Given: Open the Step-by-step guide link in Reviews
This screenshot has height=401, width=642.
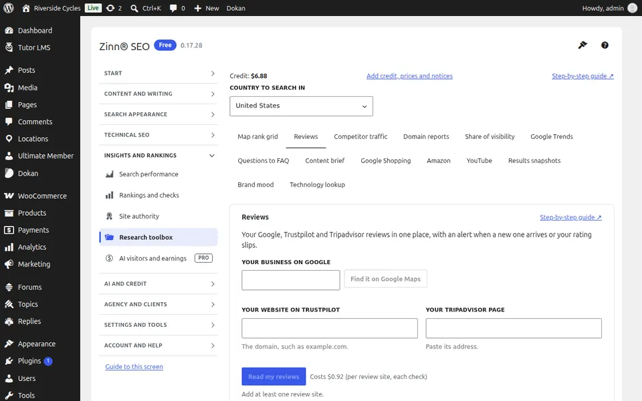Looking at the screenshot, I should coord(570,217).
